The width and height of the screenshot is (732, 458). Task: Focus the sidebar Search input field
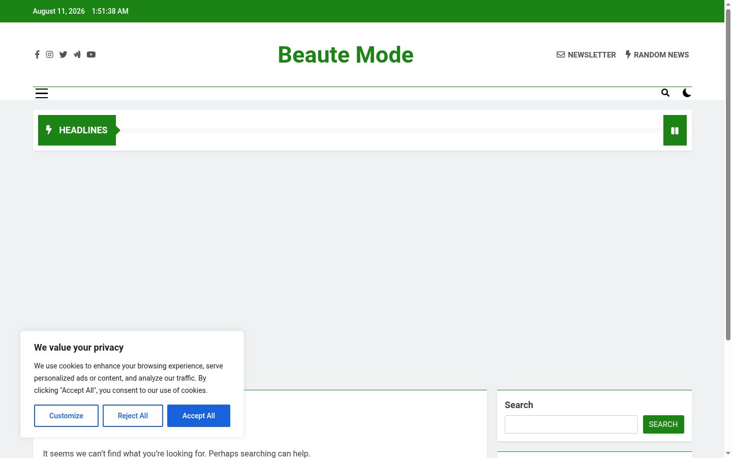(571, 424)
